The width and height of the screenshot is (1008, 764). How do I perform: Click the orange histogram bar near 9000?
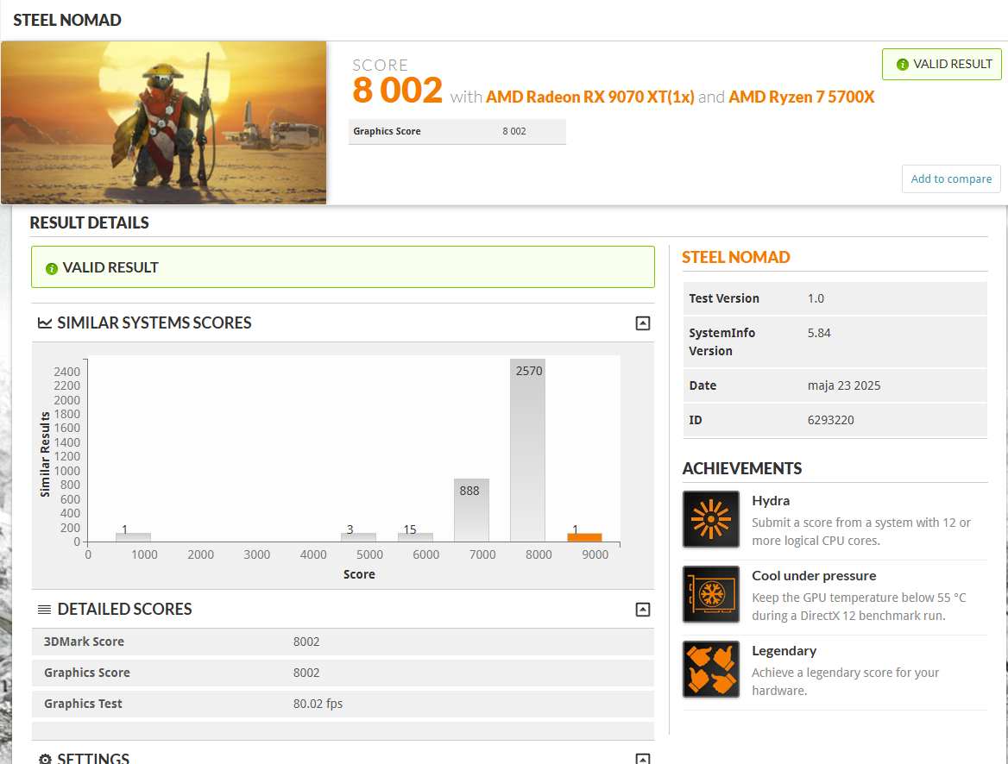click(x=584, y=537)
